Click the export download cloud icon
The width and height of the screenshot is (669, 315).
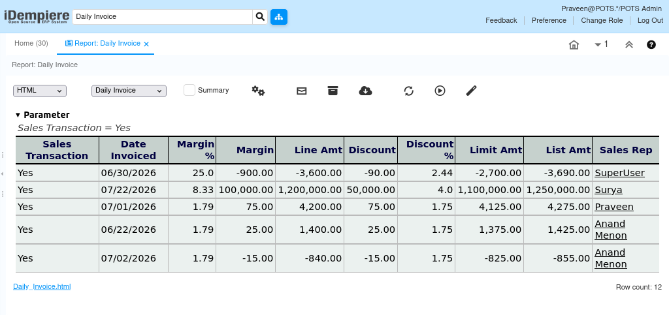(366, 91)
